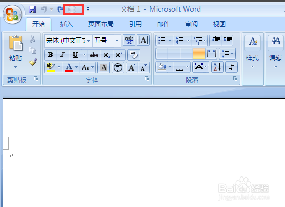Switch to the 邮件 tab

(x=163, y=24)
